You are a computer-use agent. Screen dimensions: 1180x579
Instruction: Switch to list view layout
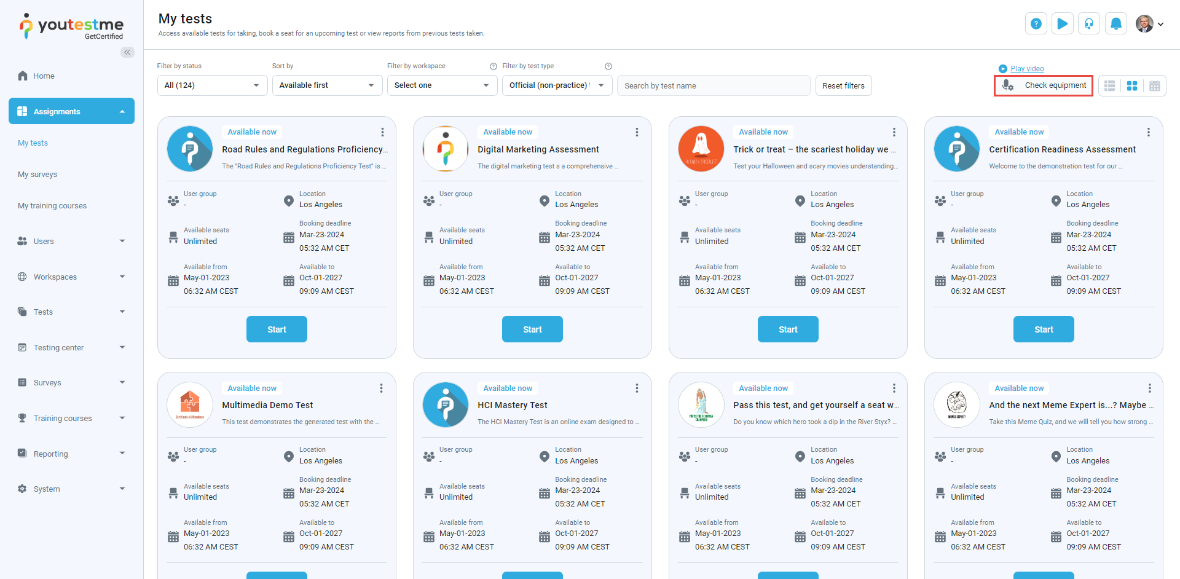coord(1109,86)
